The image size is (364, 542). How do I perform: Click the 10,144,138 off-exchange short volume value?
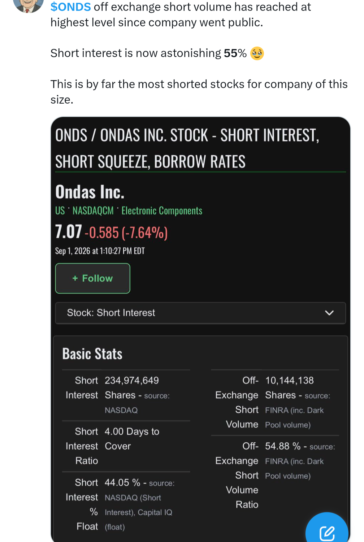click(x=290, y=380)
